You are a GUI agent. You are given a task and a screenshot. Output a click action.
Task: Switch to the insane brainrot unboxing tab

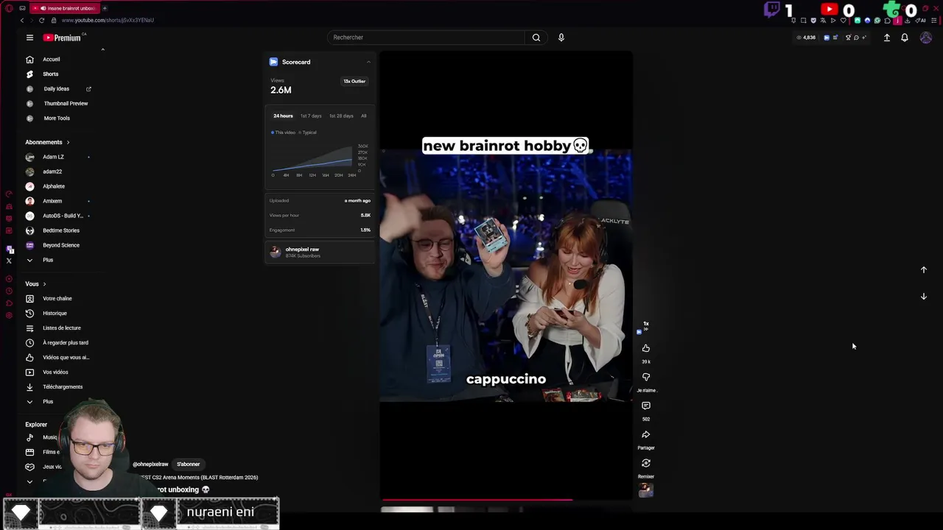click(x=65, y=8)
